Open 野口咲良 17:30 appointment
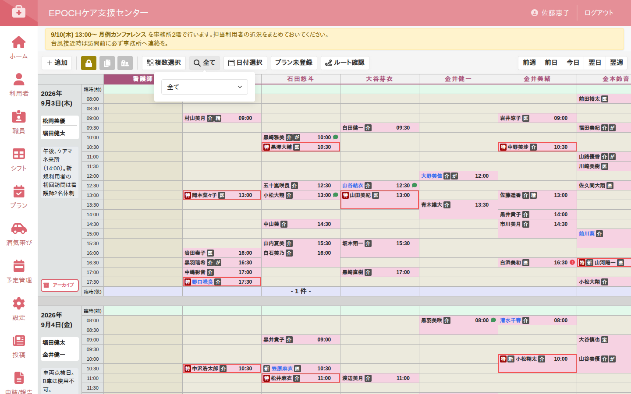Screen dimensions: 631x394 pyautogui.click(x=222, y=282)
